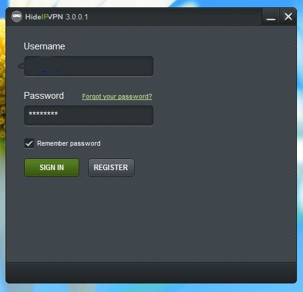The height and width of the screenshot is (292, 303).
Task: Sign in using the green button
Action: (52, 168)
